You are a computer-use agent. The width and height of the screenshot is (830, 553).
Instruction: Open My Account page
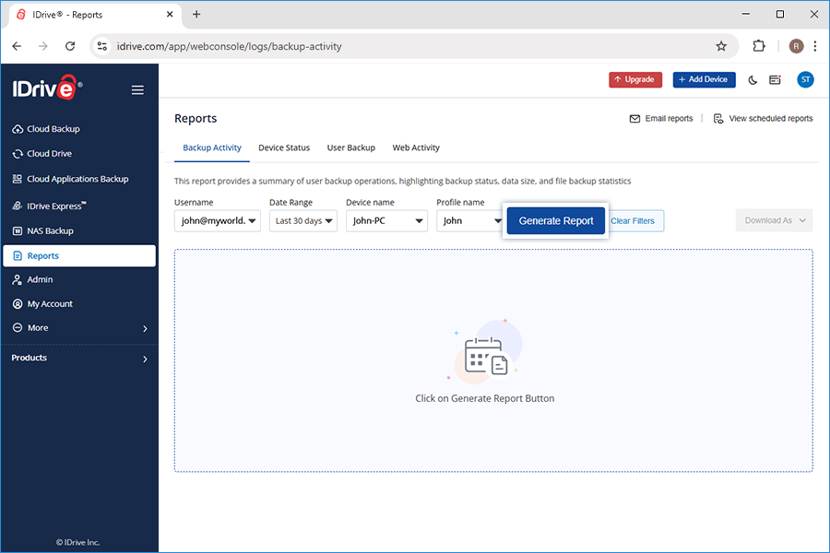coord(42,304)
